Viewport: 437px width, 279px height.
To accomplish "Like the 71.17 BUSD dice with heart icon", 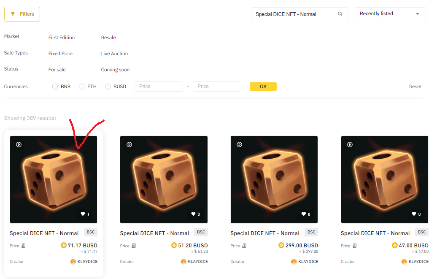I will point(83,214).
